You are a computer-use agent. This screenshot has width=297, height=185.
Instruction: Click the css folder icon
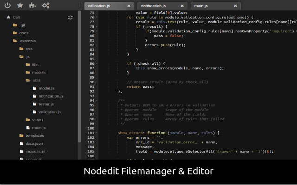tap(21, 49)
